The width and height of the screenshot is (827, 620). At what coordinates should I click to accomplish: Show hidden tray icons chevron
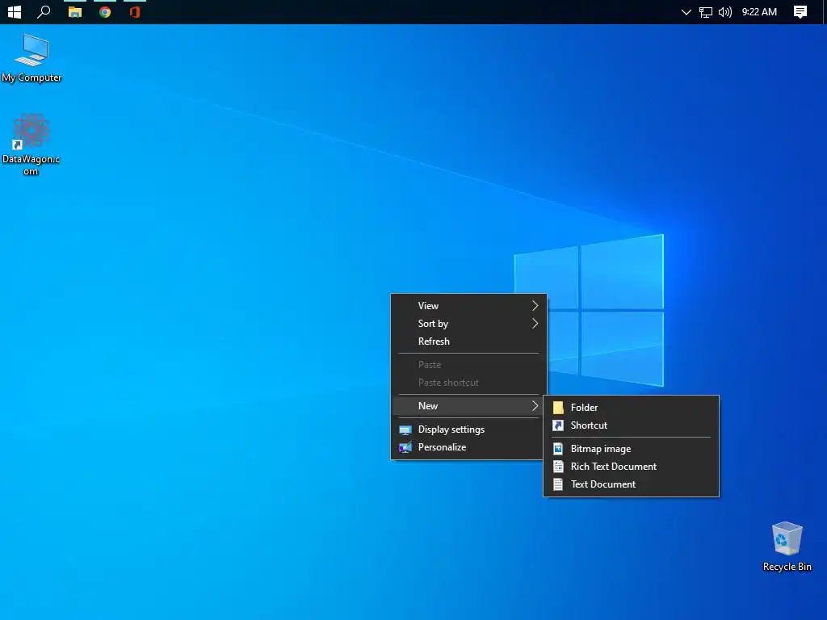[686, 12]
